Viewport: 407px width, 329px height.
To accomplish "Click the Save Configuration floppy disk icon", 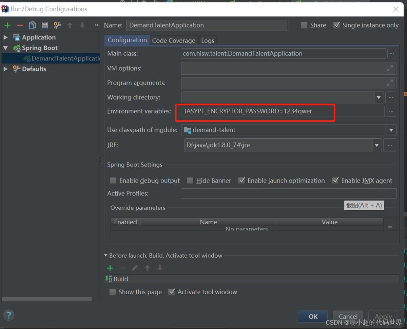I will coord(45,25).
